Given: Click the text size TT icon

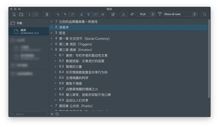Looking at the screenshot, I should click(x=132, y=14).
